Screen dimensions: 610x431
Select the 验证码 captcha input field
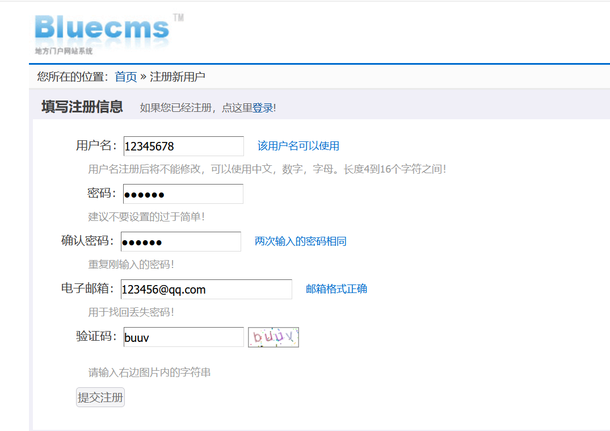pyautogui.click(x=183, y=337)
